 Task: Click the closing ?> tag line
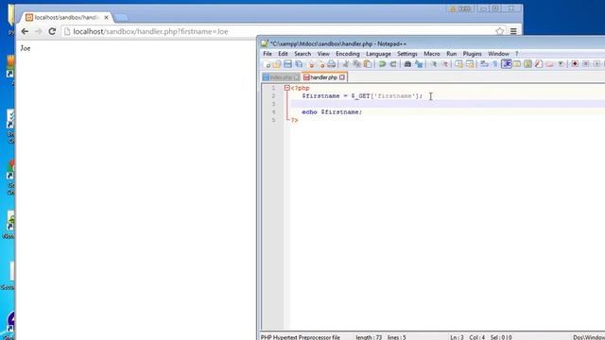tap(294, 120)
